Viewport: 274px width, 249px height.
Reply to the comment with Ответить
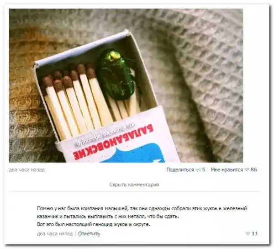tap(89, 233)
